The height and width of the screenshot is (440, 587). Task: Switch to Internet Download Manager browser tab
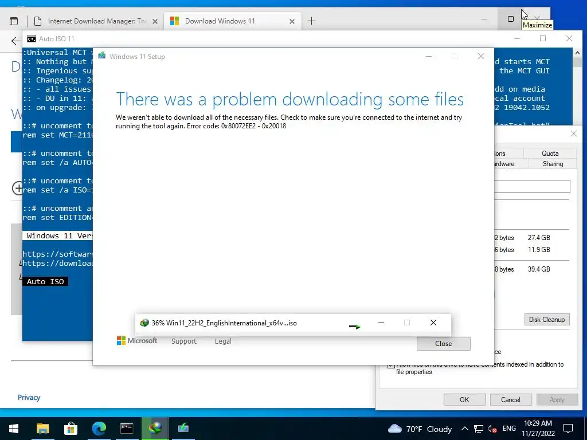[x=97, y=21]
